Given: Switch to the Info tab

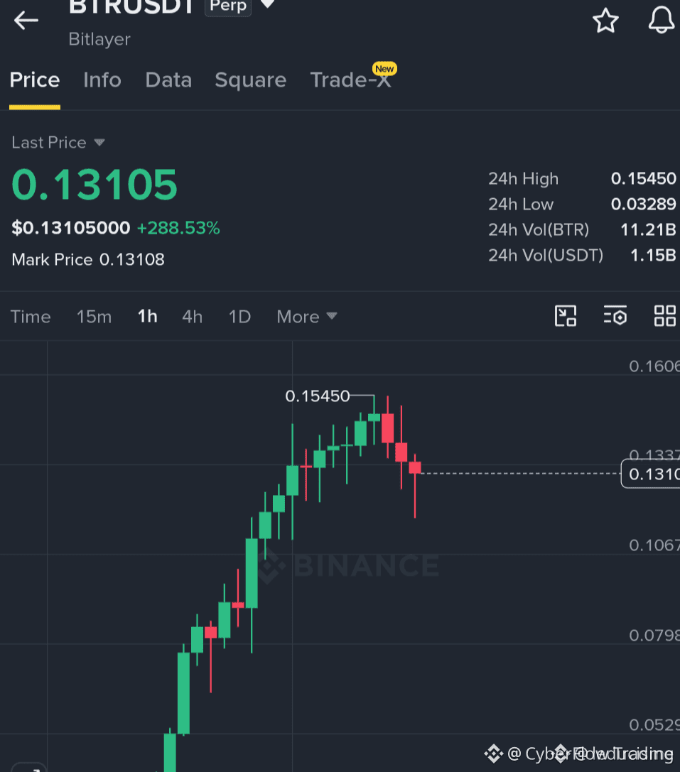Looking at the screenshot, I should pyautogui.click(x=102, y=80).
